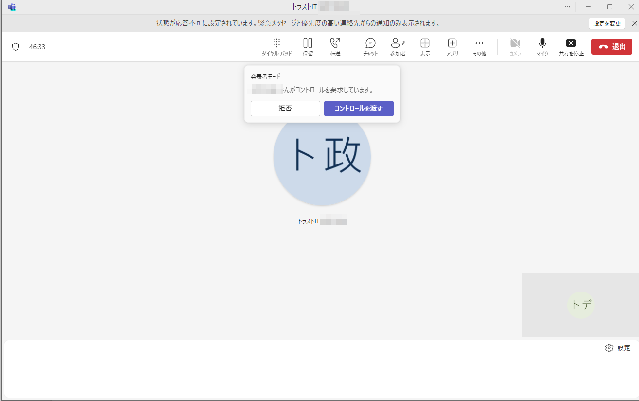Toggle the camera on (カメラ)
639x401 pixels.
pyautogui.click(x=515, y=47)
